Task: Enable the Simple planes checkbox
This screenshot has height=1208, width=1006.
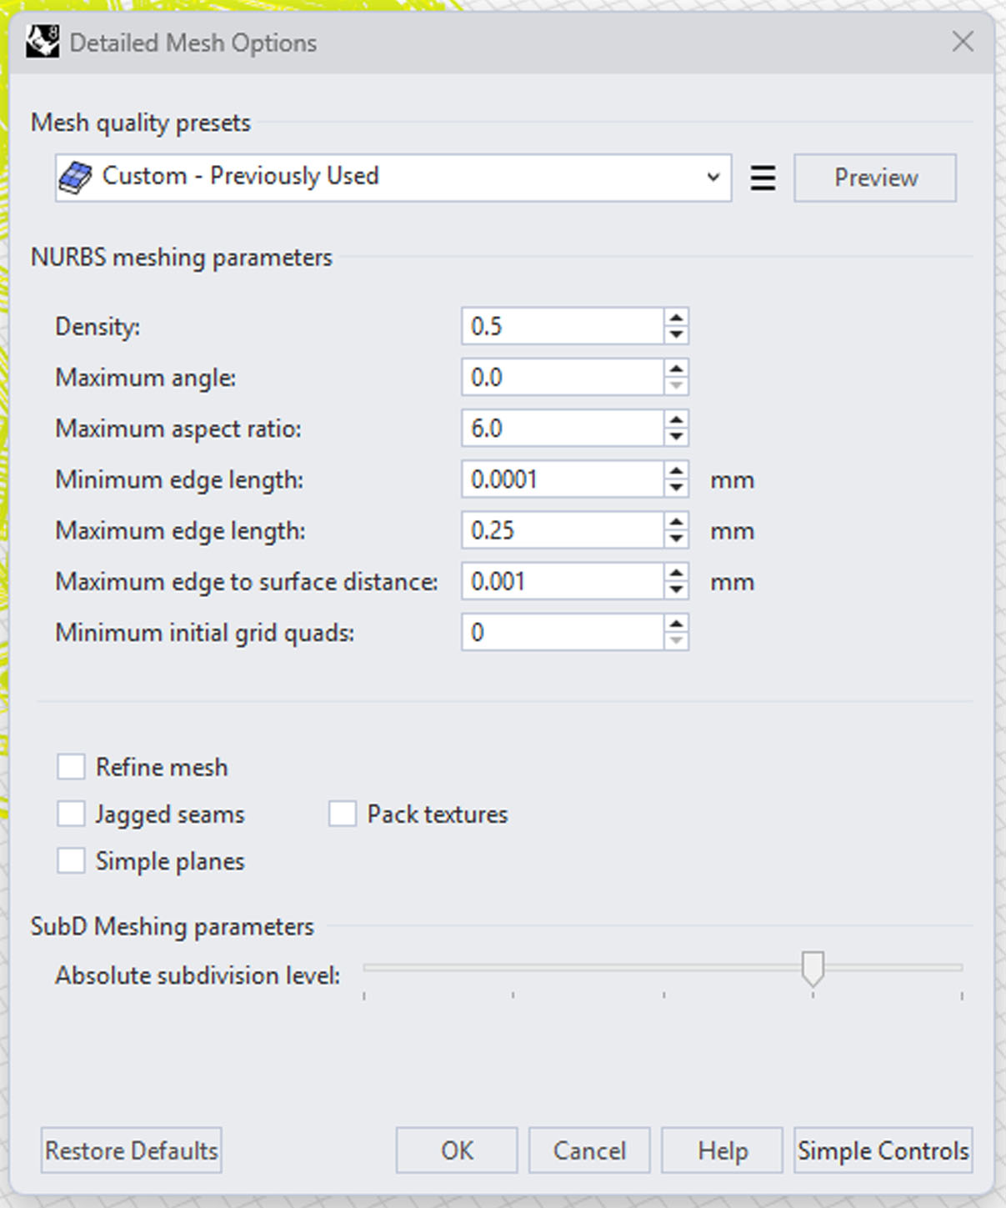Action: [71, 860]
